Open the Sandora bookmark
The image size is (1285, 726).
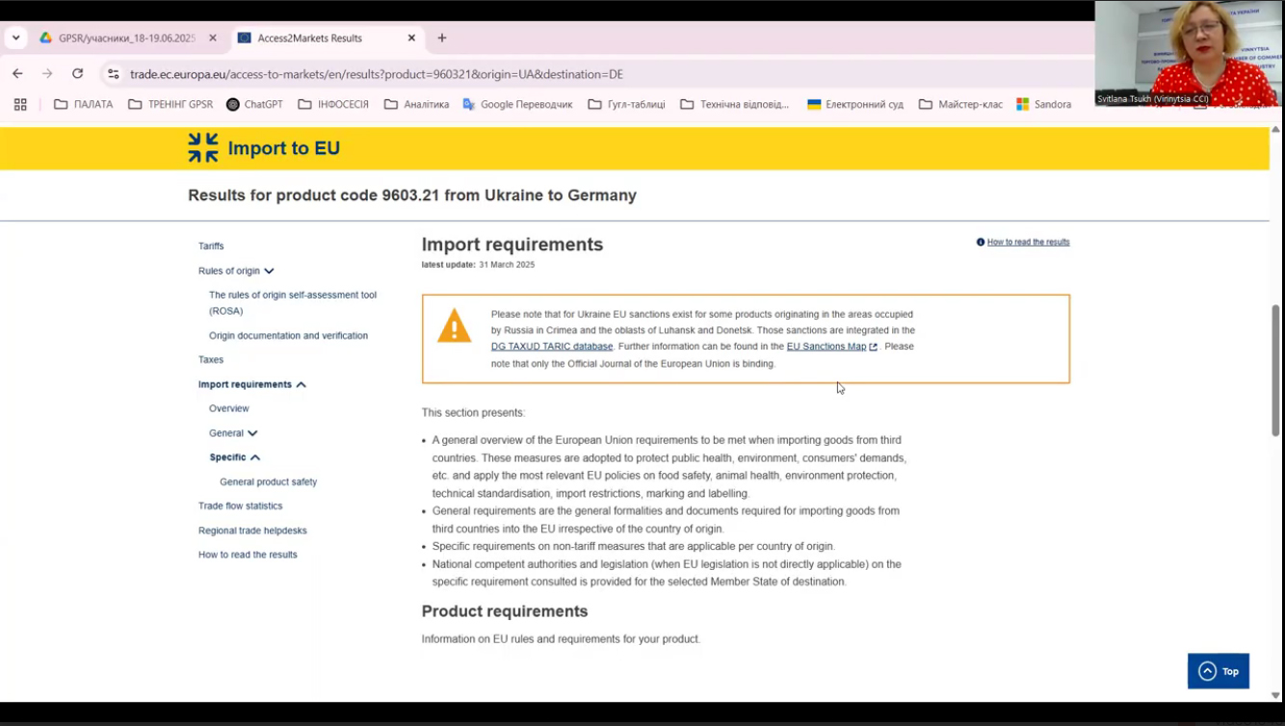[1043, 104]
